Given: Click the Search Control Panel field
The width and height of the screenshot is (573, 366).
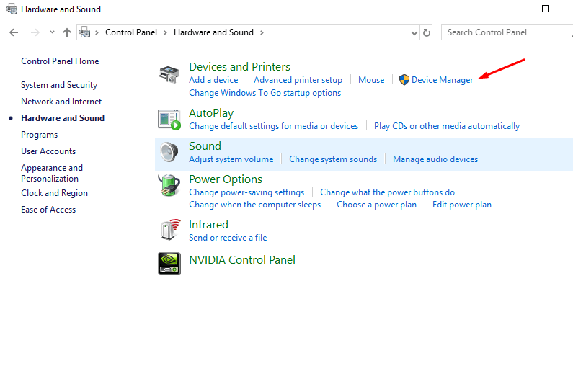Looking at the screenshot, I should [505, 32].
